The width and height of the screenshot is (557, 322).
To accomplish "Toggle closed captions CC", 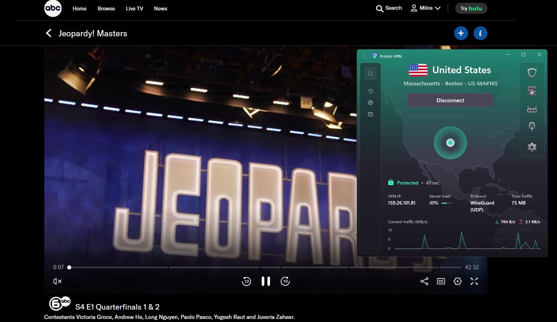I will click(441, 281).
